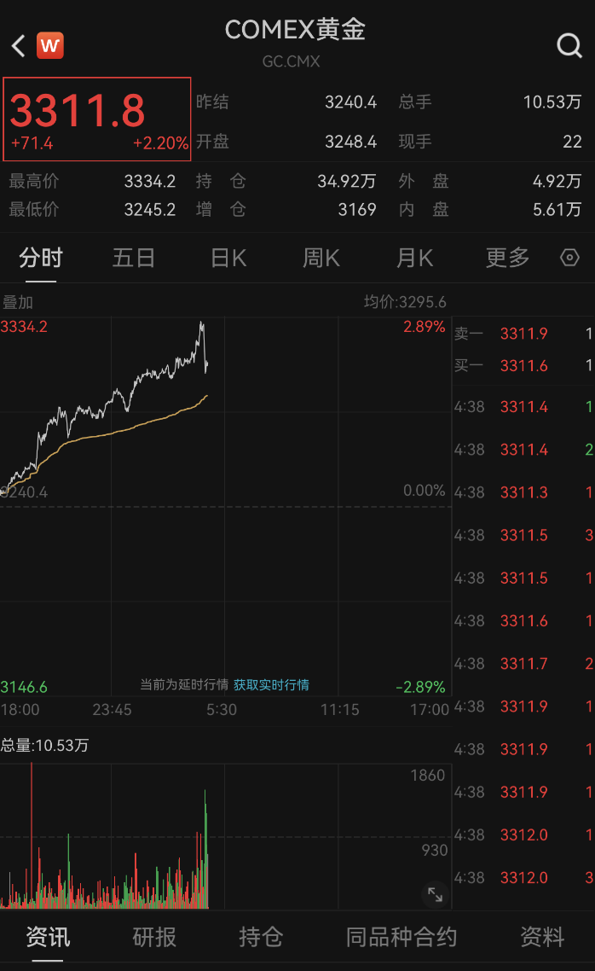Tap 开盘 value 3248.4
595x971 pixels.
point(350,142)
